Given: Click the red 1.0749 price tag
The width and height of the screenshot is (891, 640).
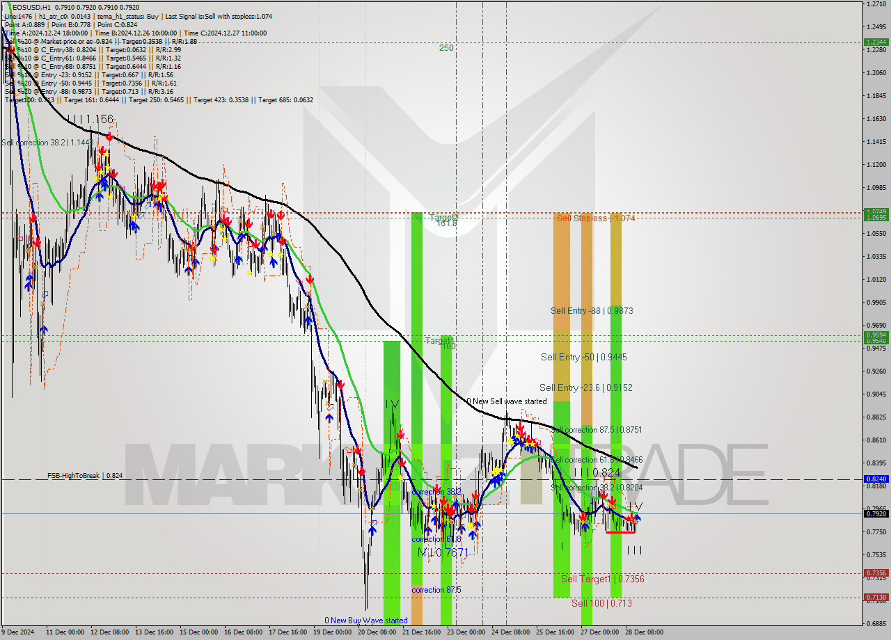Looking at the screenshot, I should coord(876,211).
